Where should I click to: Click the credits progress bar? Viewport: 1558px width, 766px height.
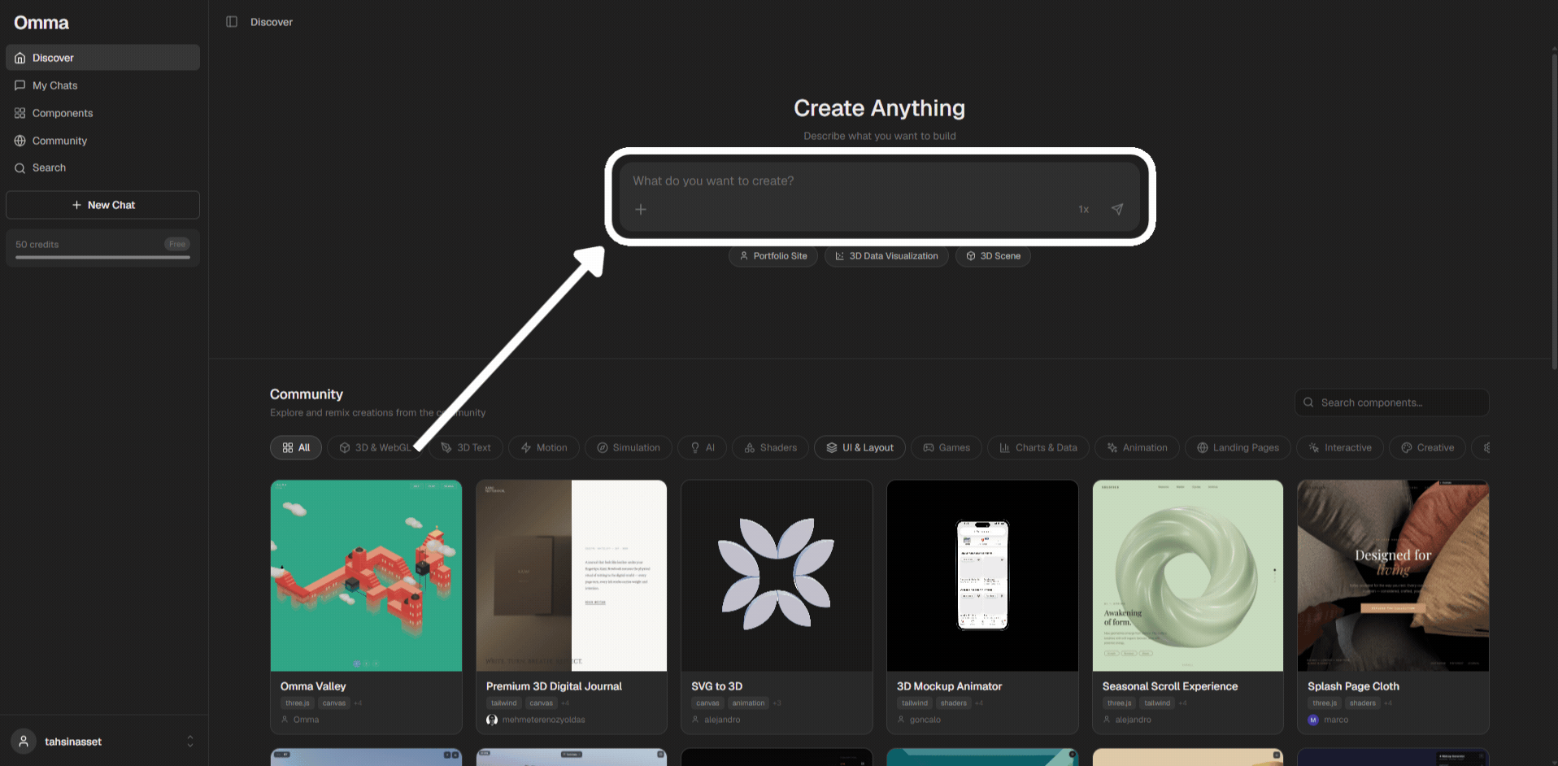point(102,258)
